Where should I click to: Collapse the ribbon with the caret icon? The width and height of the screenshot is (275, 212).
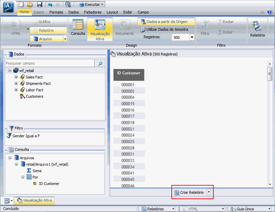click(262, 12)
